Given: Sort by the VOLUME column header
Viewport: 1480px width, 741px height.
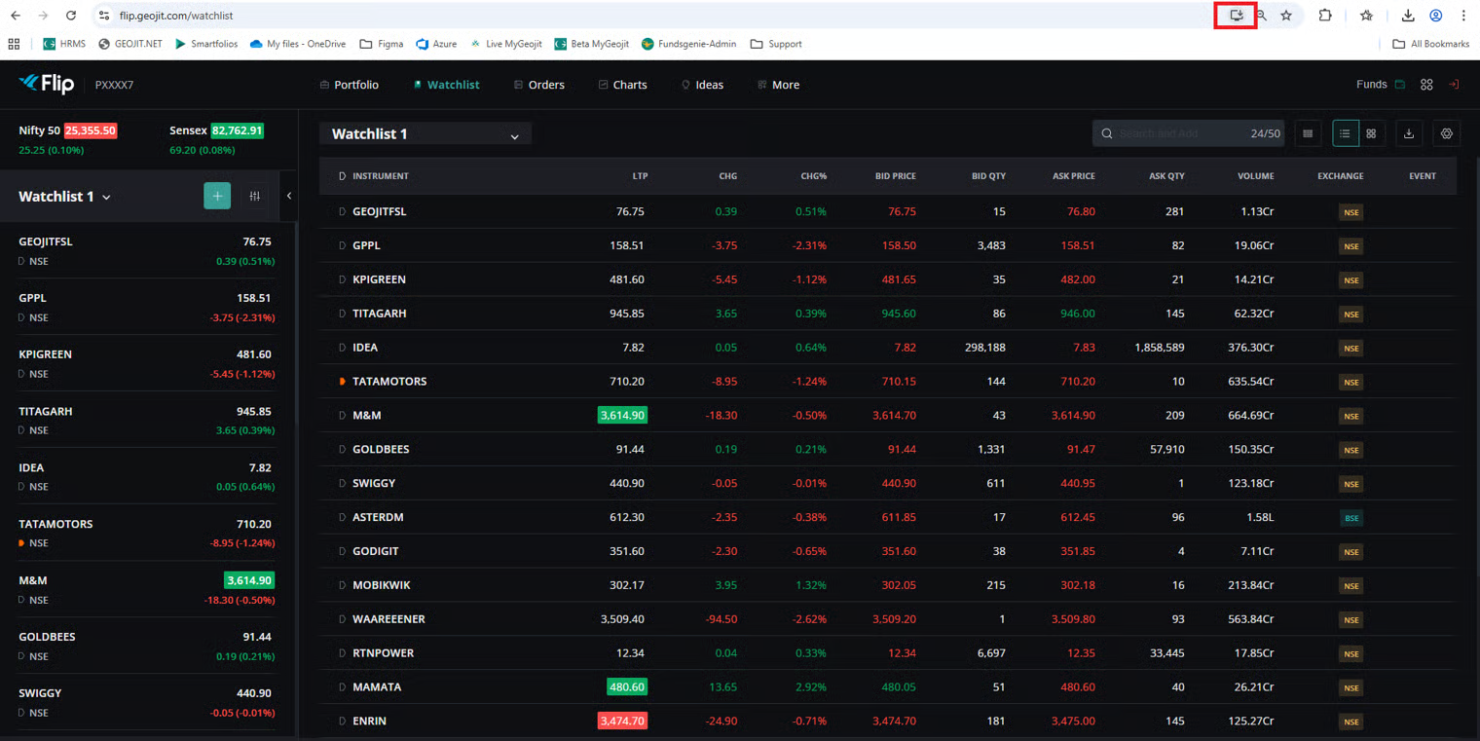Looking at the screenshot, I should pyautogui.click(x=1256, y=176).
